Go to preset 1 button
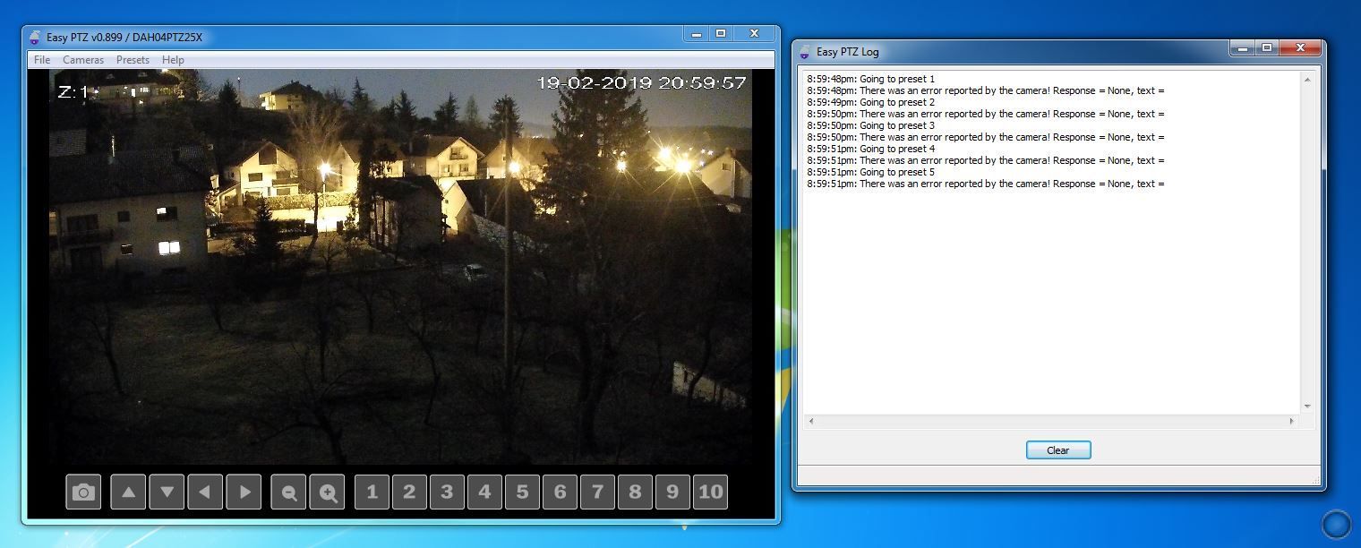Viewport: 1361px width, 548px height. [372, 492]
